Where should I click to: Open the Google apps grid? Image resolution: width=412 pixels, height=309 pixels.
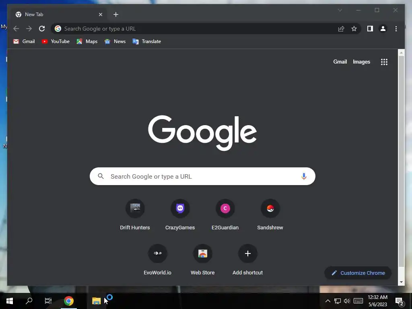pos(384,62)
